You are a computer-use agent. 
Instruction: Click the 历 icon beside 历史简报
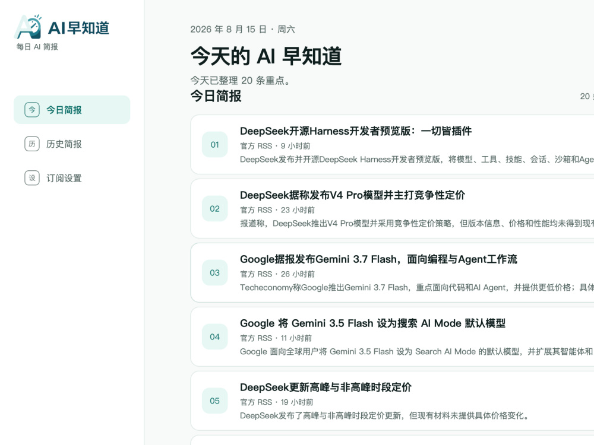pyautogui.click(x=32, y=144)
